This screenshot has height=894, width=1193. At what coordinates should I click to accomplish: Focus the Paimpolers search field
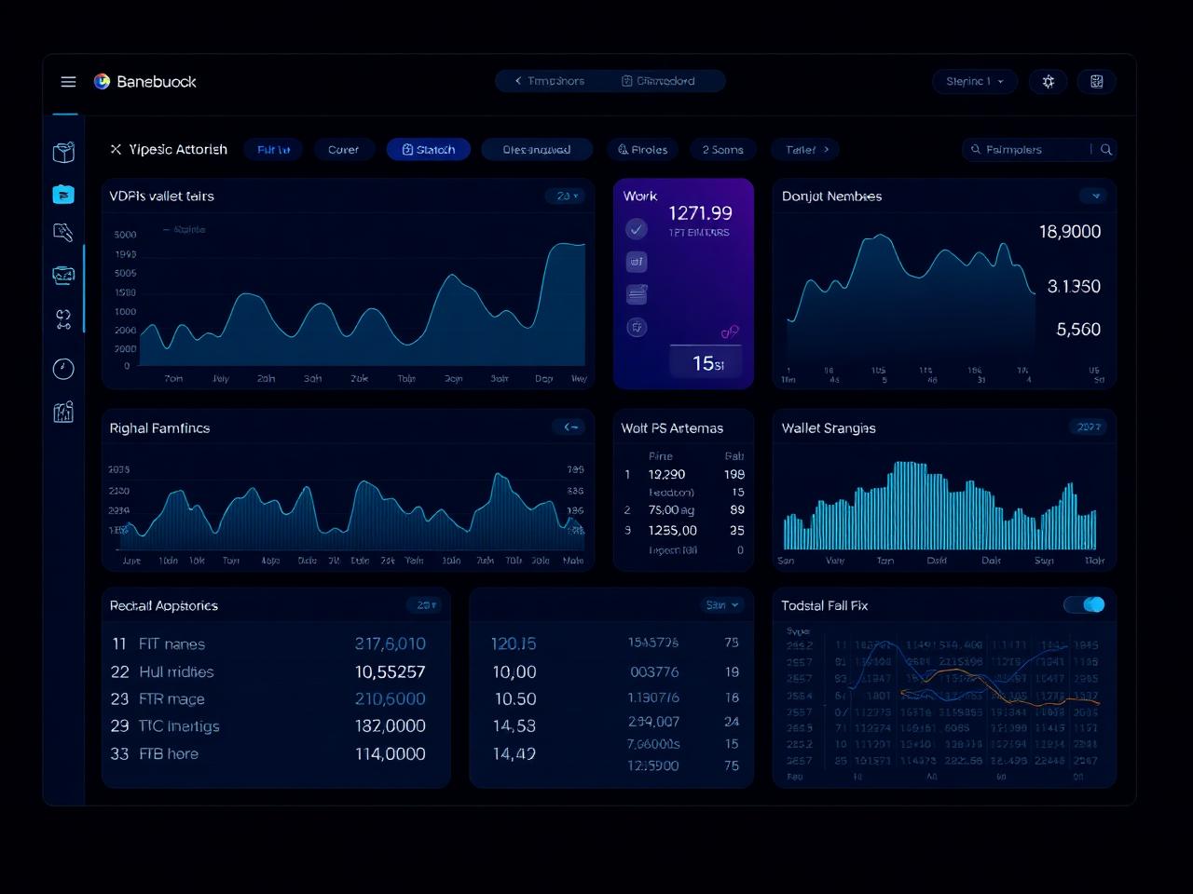[1039, 150]
